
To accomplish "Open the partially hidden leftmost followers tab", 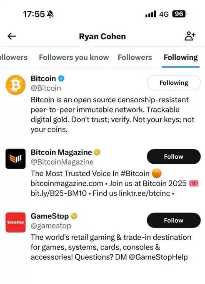I will pos(14,57).
